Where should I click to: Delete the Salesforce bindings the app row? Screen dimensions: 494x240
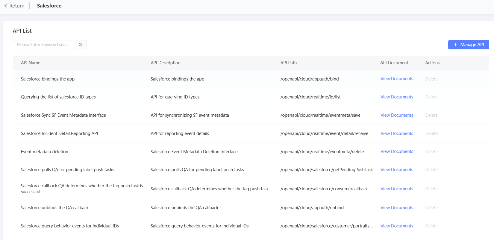[x=431, y=79]
